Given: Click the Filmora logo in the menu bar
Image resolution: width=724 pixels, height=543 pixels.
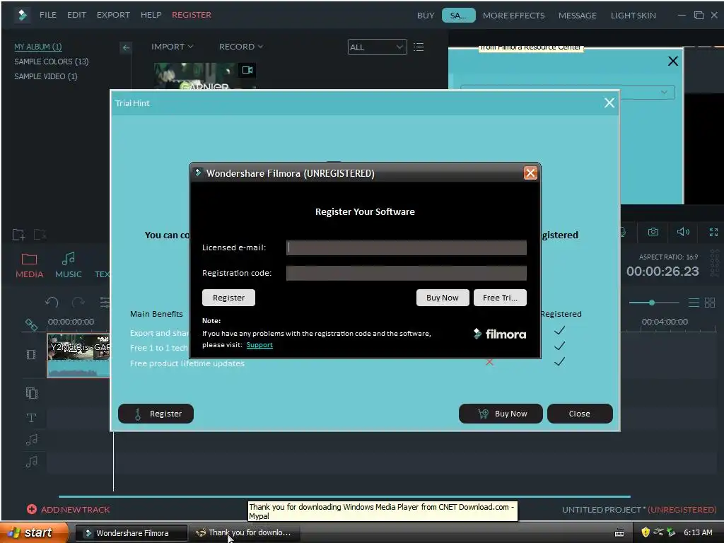Looking at the screenshot, I should click(22, 16).
